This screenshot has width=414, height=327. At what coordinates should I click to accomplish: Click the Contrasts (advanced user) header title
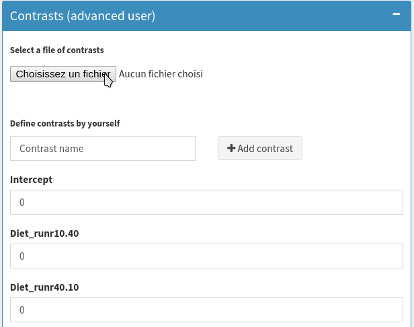pyautogui.click(x=83, y=15)
